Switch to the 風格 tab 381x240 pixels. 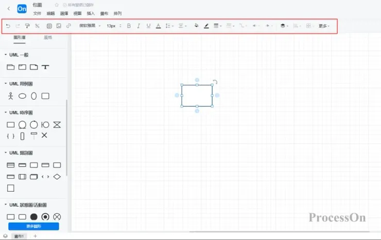click(48, 38)
